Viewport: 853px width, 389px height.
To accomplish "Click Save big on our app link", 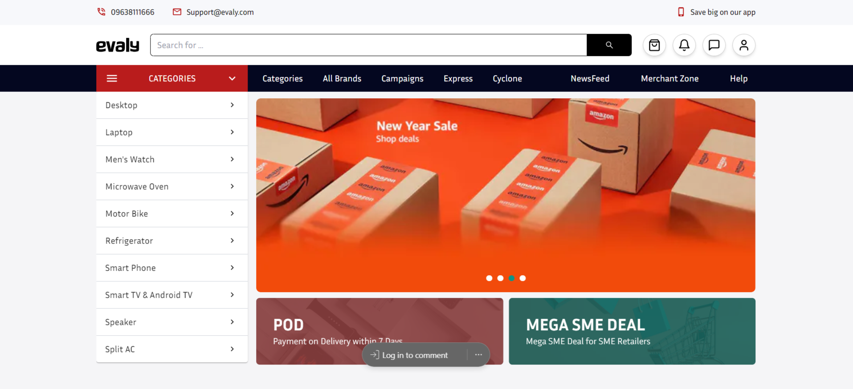I will [722, 12].
